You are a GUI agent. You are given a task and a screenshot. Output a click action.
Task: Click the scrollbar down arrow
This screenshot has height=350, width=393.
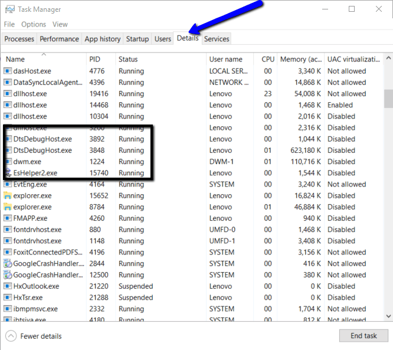[388, 316]
